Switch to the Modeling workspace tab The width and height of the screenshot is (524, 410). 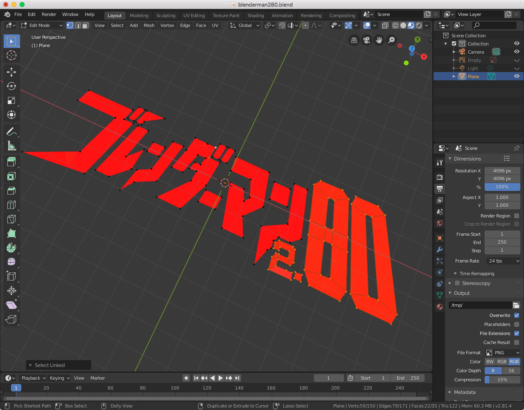139,16
